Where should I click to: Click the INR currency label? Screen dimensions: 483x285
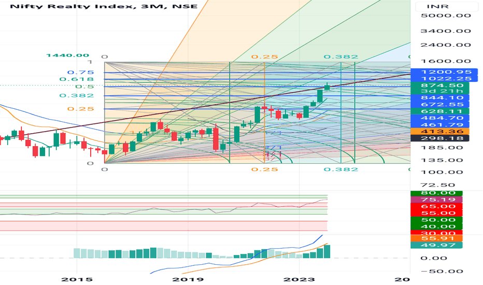438,6
